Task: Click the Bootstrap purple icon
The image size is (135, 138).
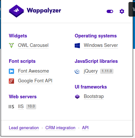Action: 77,97
